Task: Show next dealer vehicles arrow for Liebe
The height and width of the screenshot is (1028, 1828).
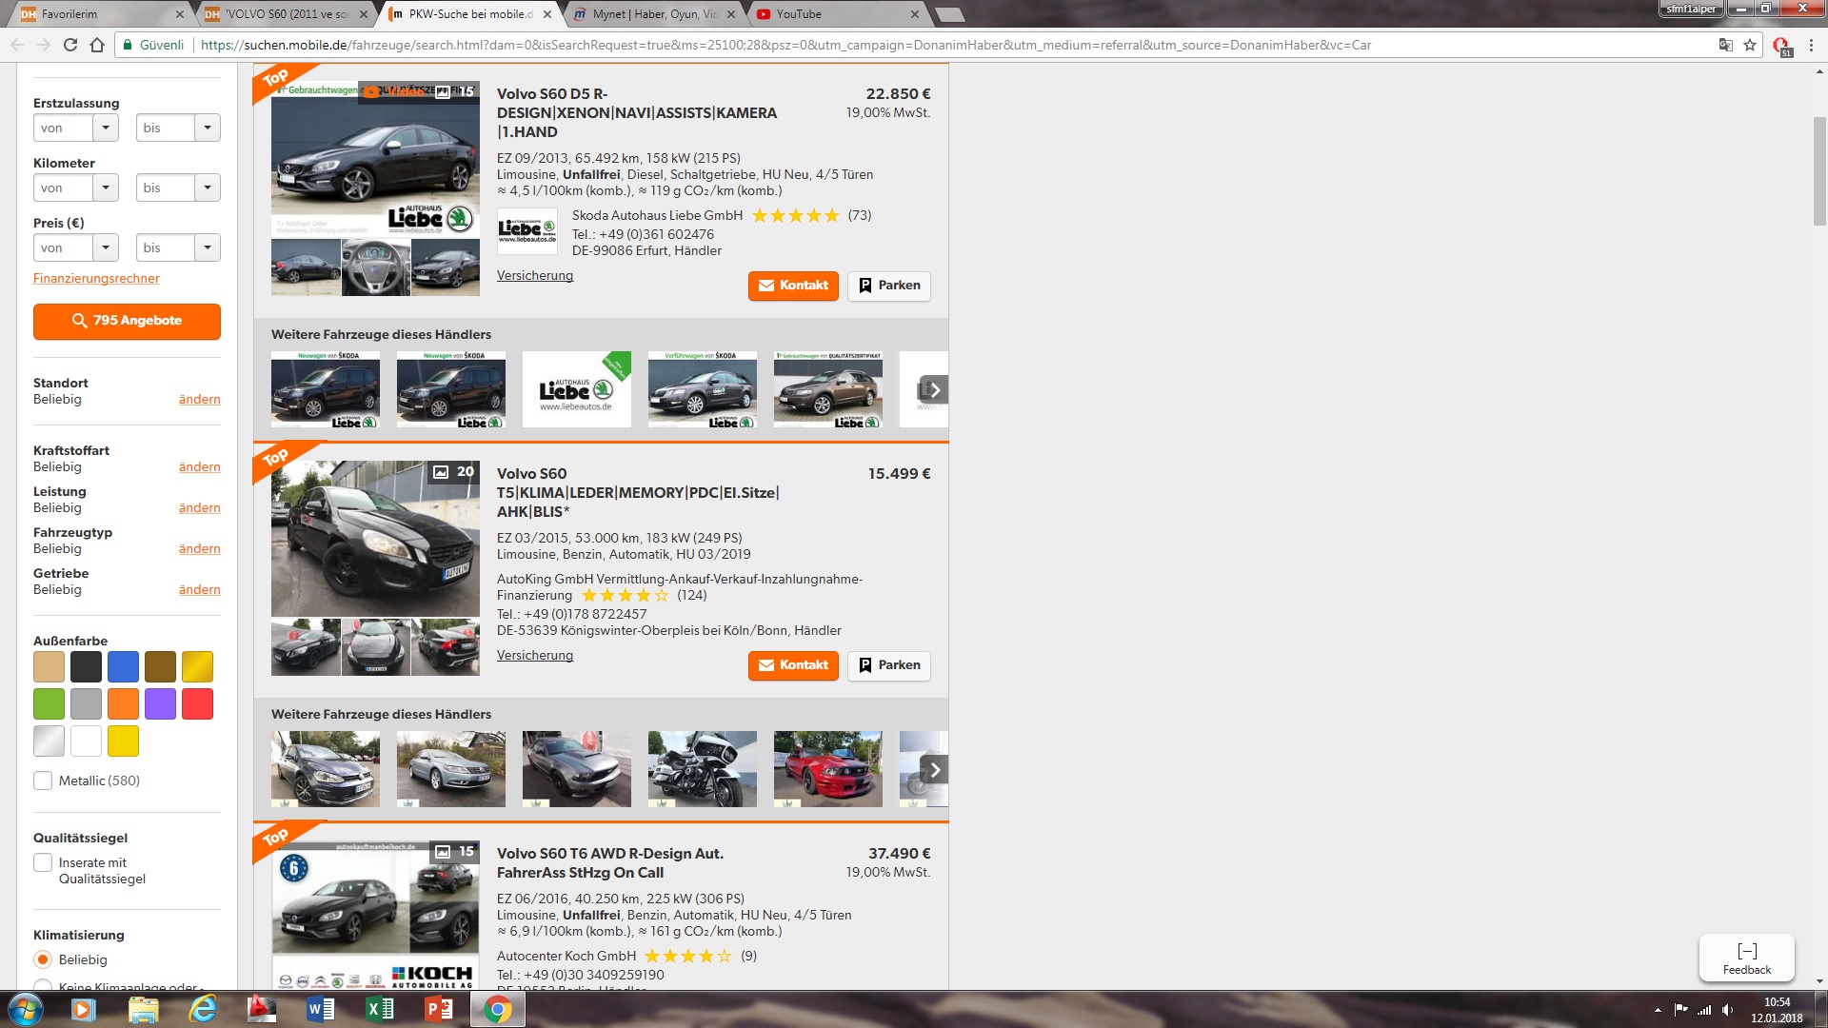Action: (935, 390)
